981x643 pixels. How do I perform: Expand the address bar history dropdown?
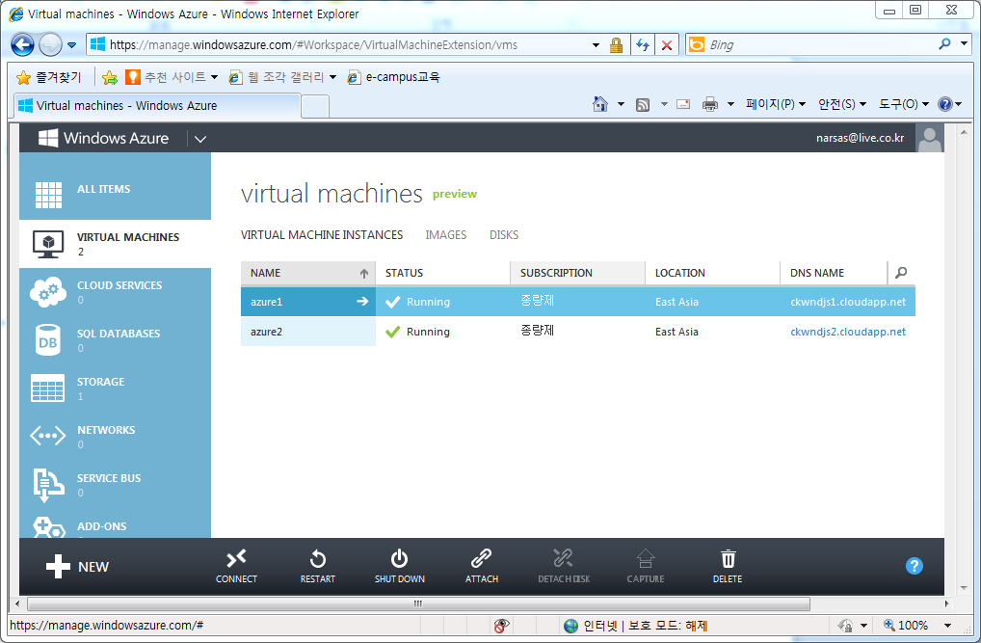tap(596, 45)
